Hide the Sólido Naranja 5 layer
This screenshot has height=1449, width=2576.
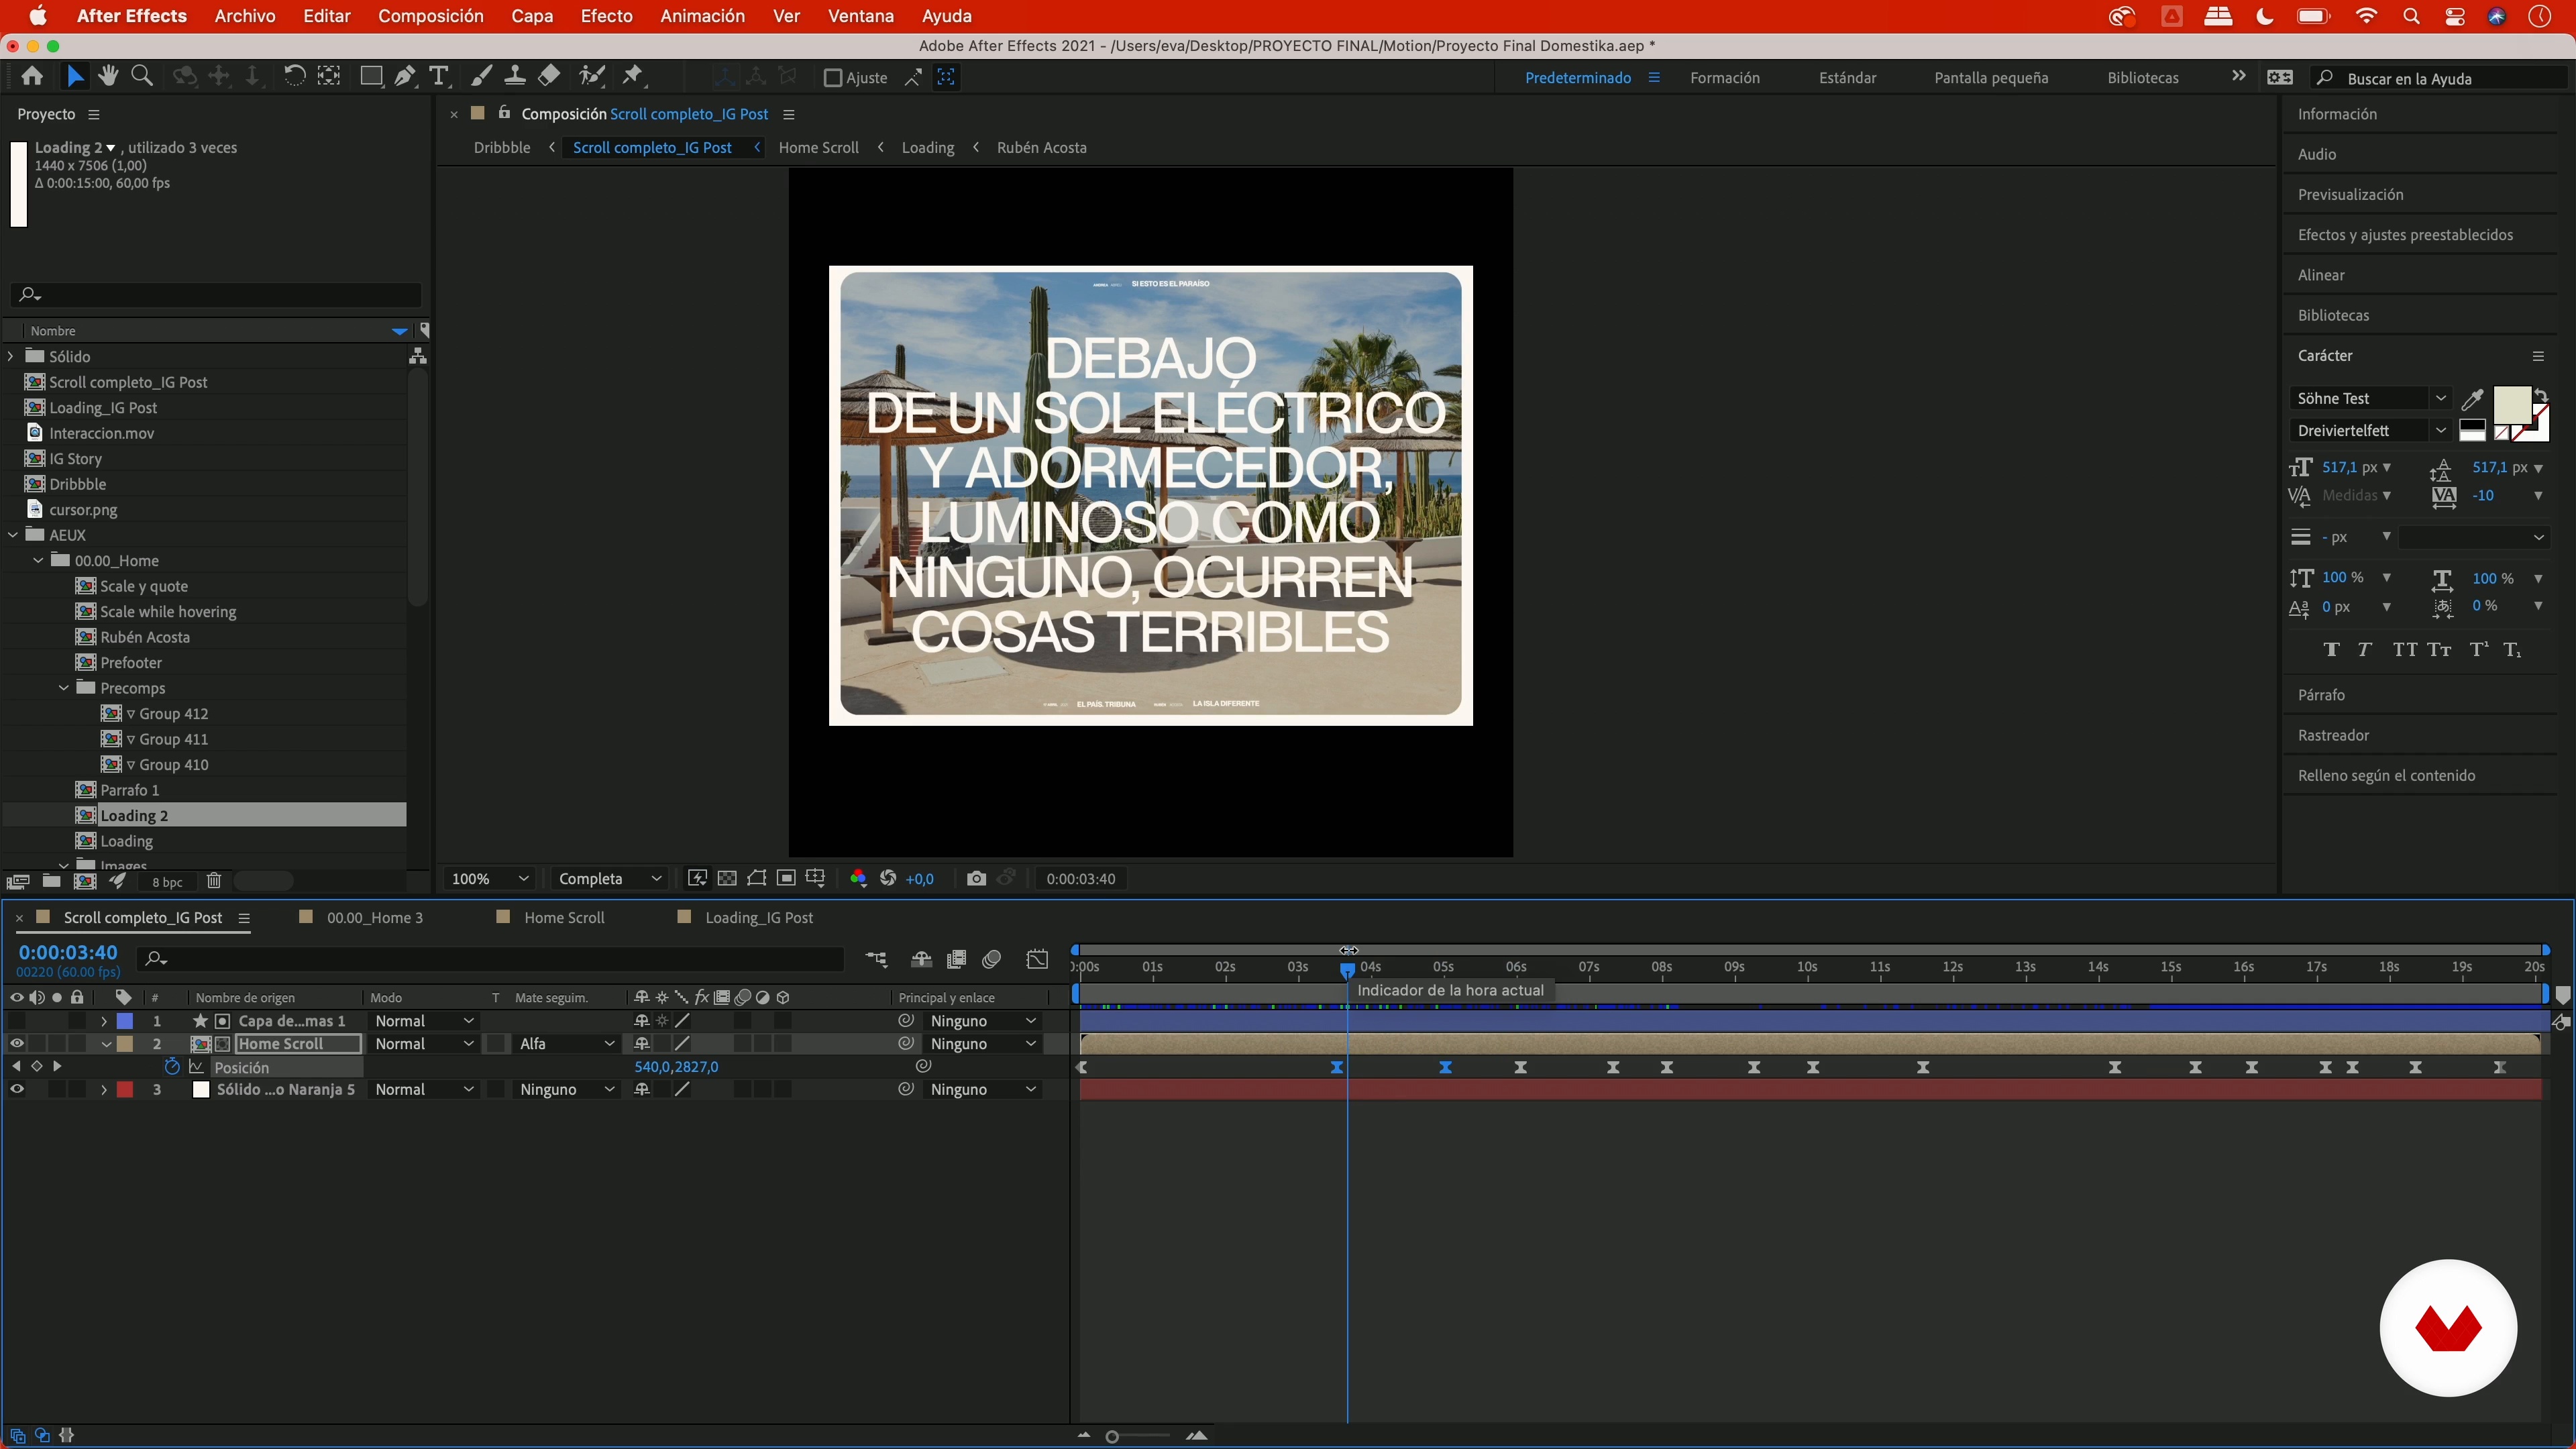[17, 1089]
